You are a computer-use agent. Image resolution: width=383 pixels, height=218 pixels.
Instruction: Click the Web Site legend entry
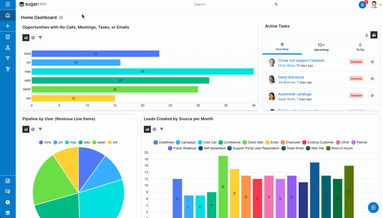[315, 148]
